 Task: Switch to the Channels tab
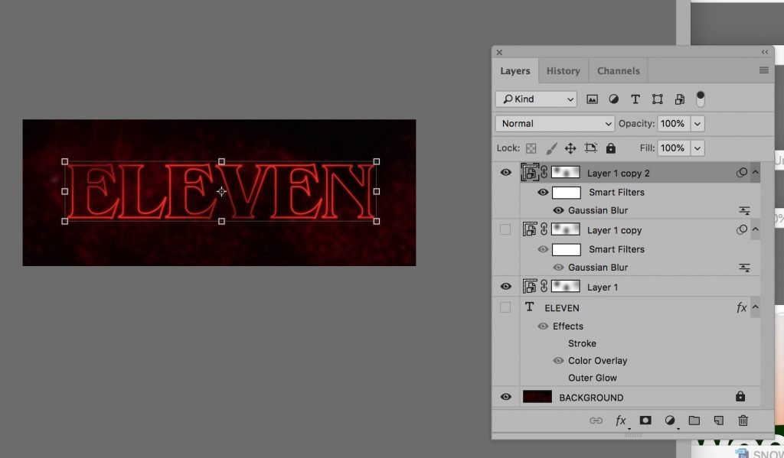point(618,71)
